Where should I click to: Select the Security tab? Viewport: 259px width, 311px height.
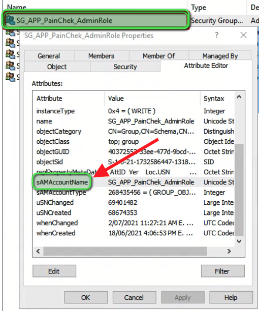click(x=125, y=67)
